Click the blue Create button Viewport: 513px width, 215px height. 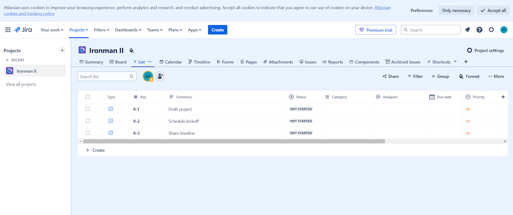pos(218,30)
